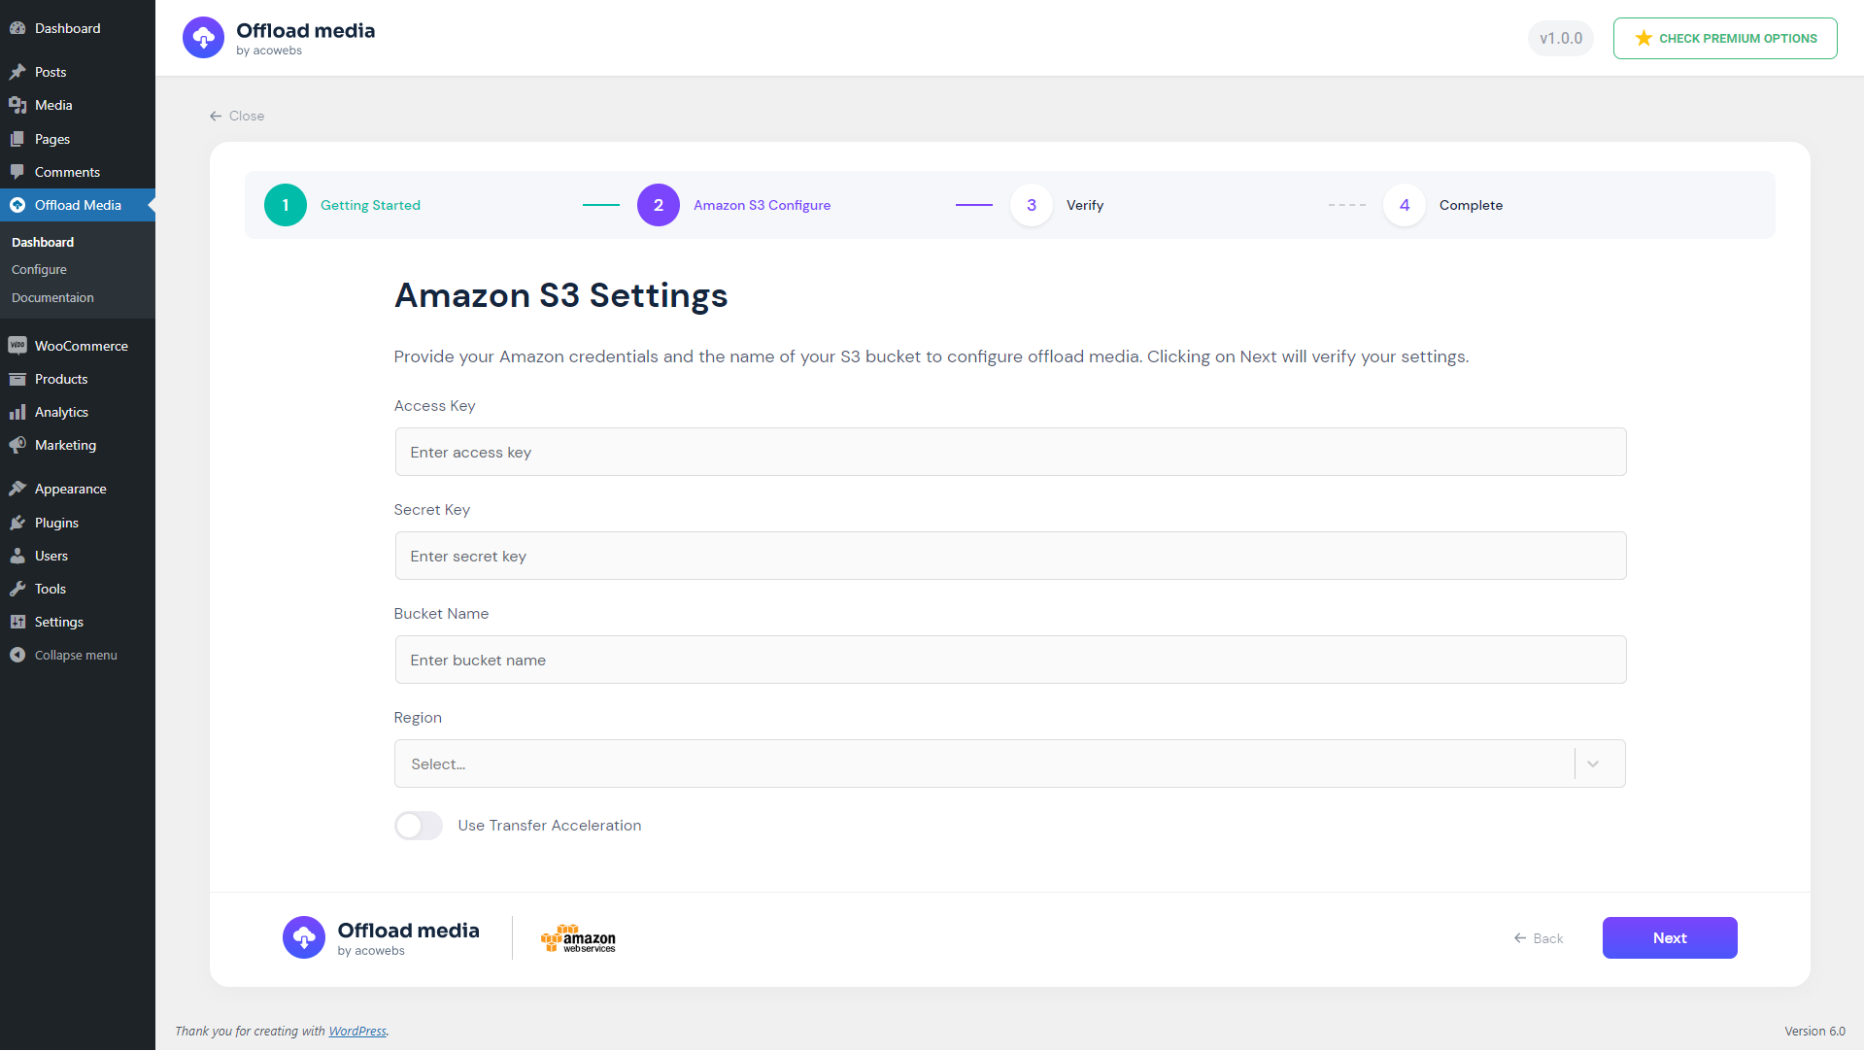Click the footer Offload media cloud logo

tap(304, 937)
